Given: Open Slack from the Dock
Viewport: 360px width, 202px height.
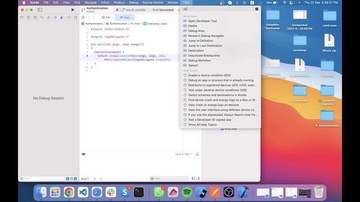Looking at the screenshot, I should (x=111, y=192).
